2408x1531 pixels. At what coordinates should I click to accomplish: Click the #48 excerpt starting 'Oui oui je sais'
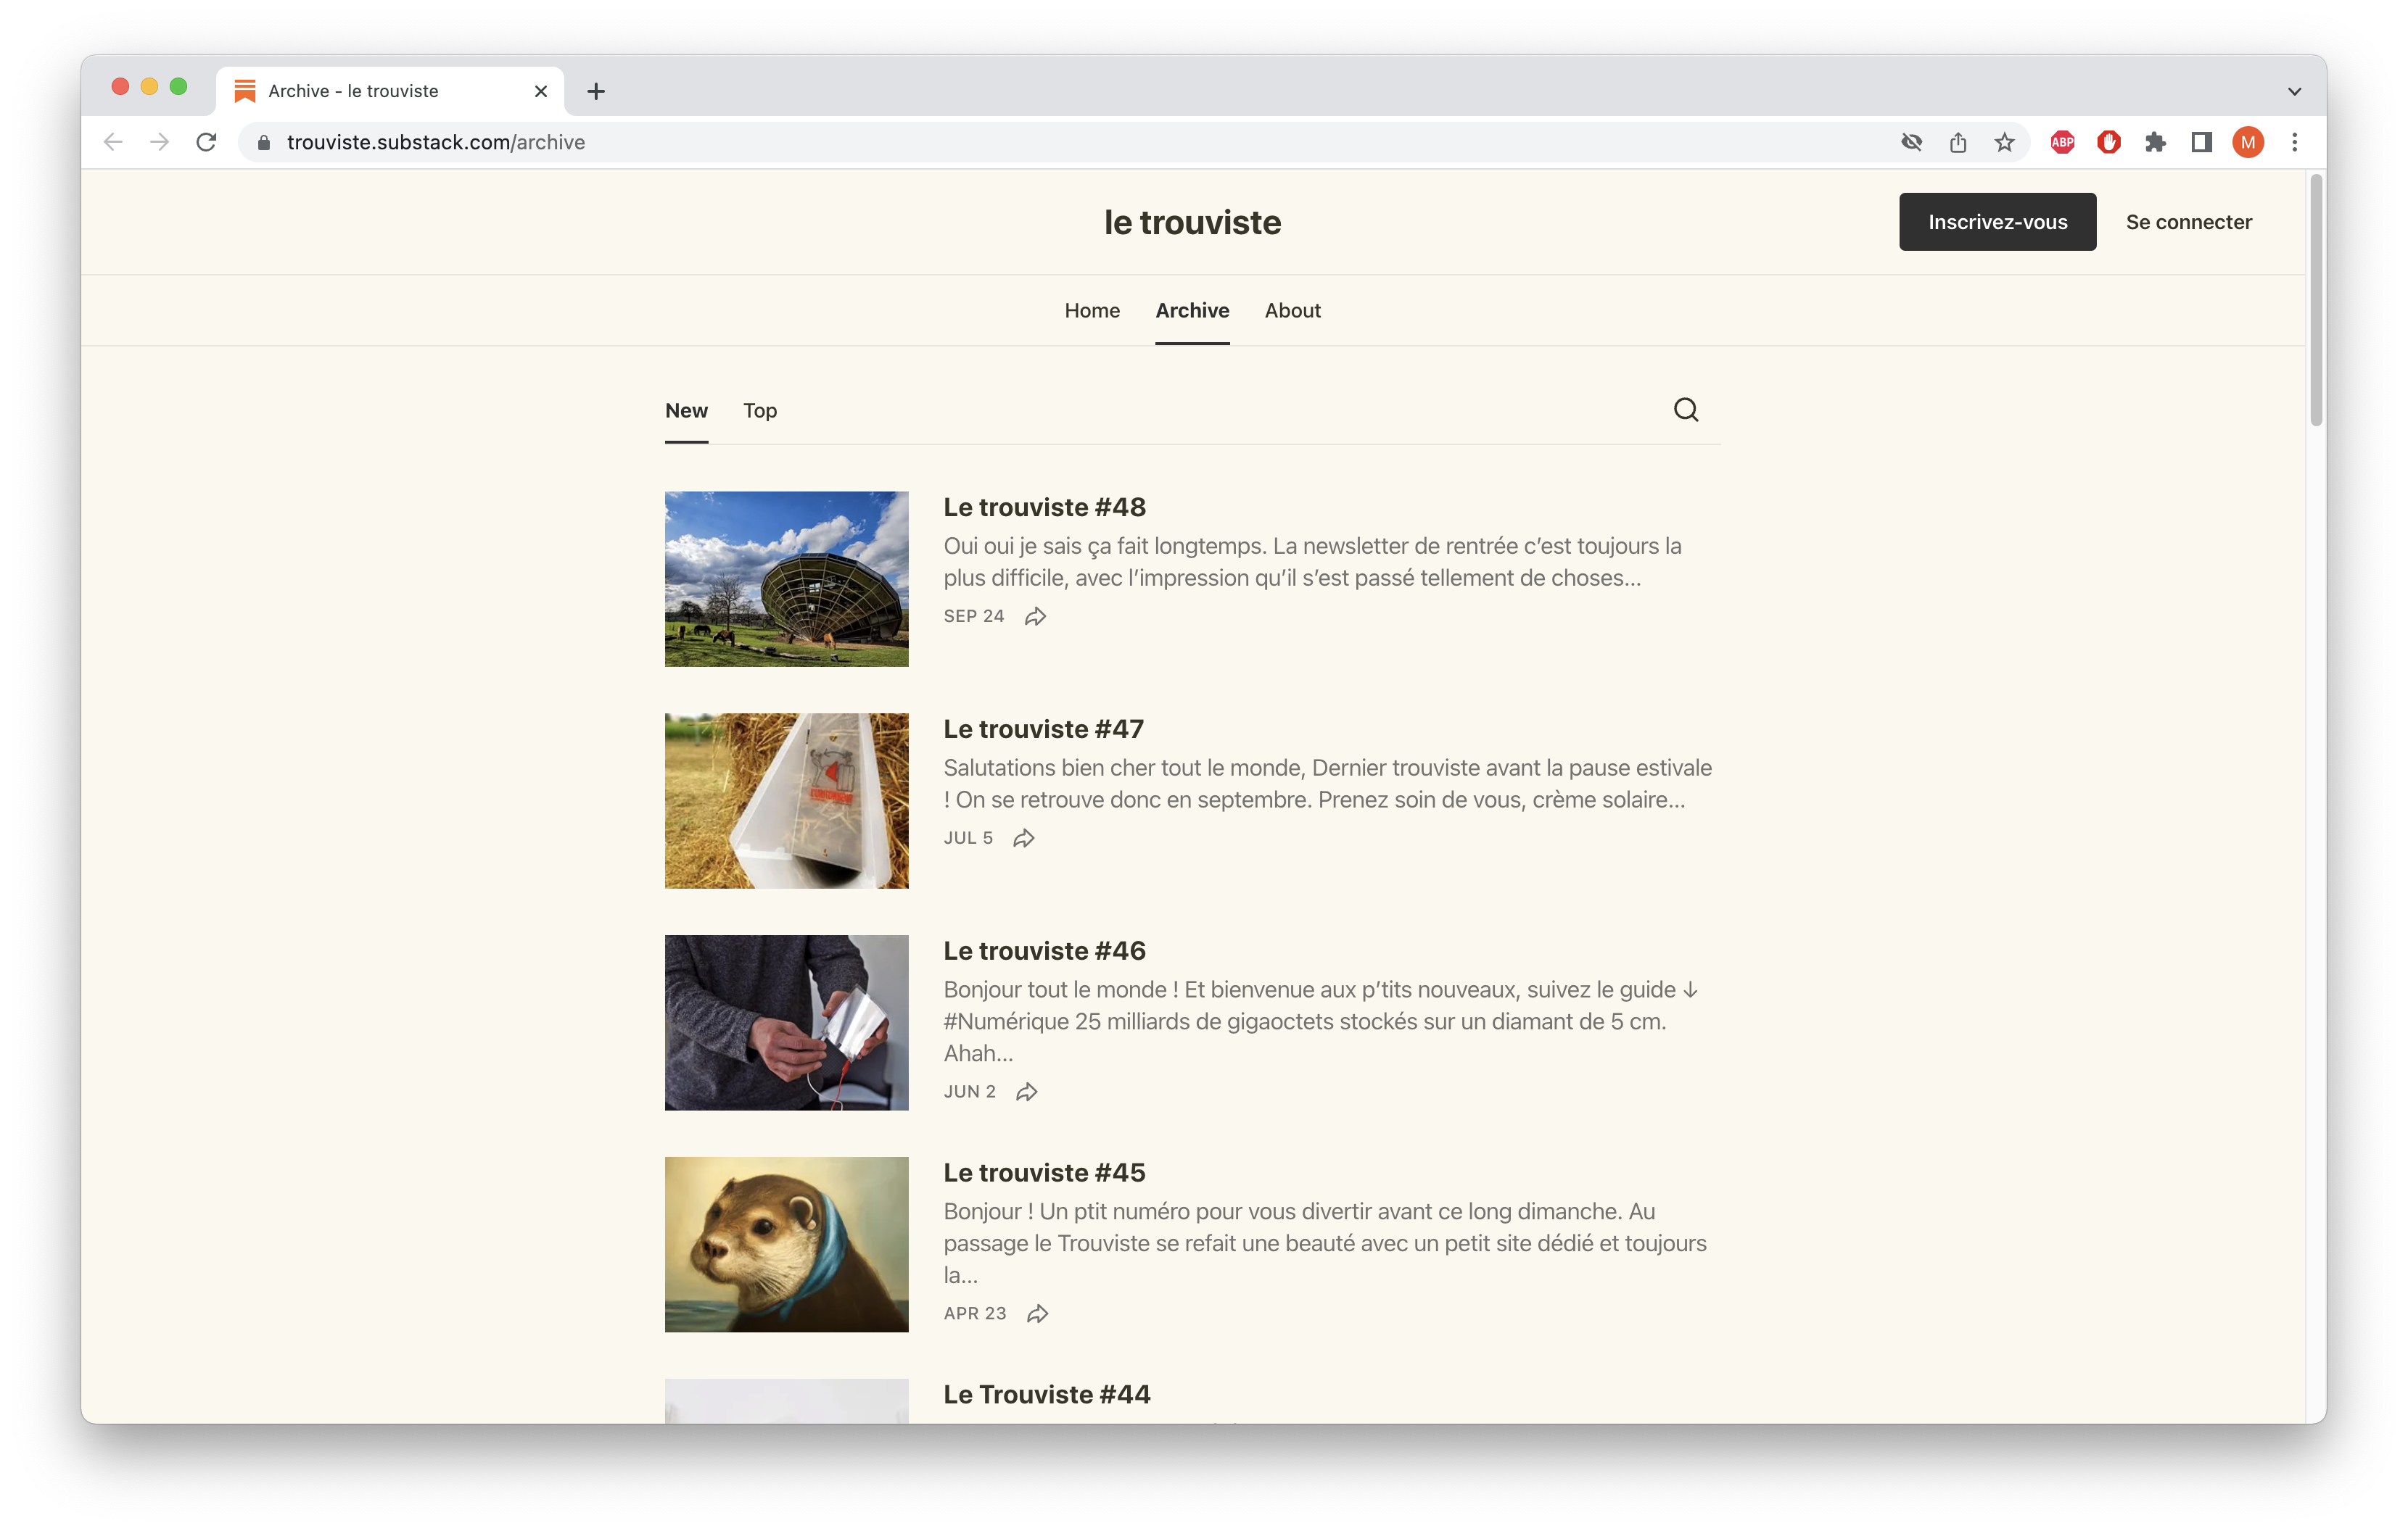[x=1312, y=562]
